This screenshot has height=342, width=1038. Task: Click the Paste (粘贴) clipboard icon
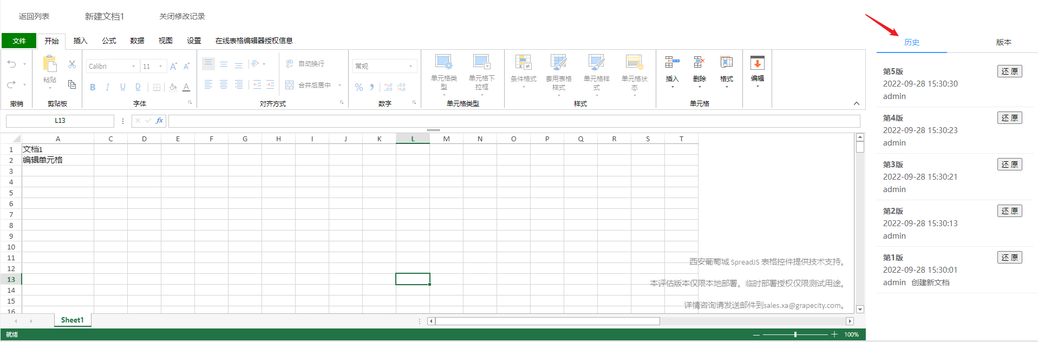(50, 64)
